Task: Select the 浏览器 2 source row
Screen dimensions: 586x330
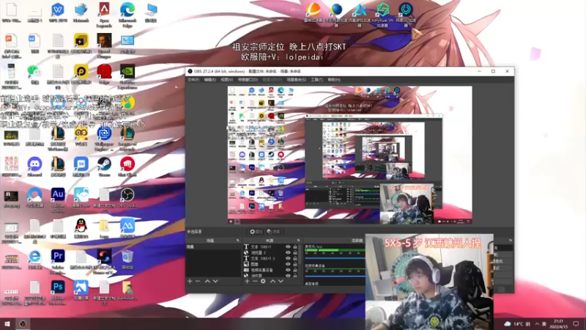Action: point(271,252)
